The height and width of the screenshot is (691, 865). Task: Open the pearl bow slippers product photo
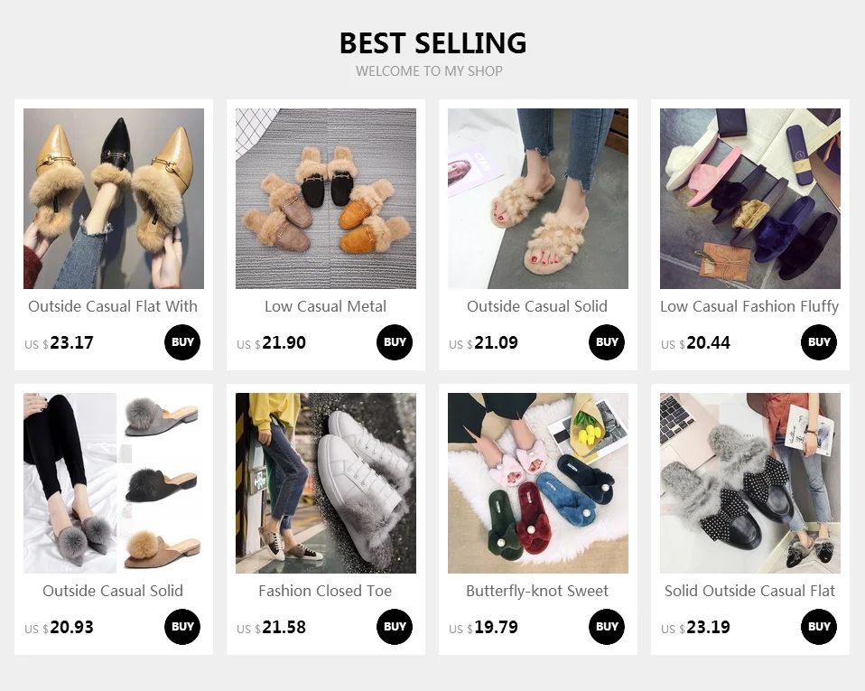[538, 483]
